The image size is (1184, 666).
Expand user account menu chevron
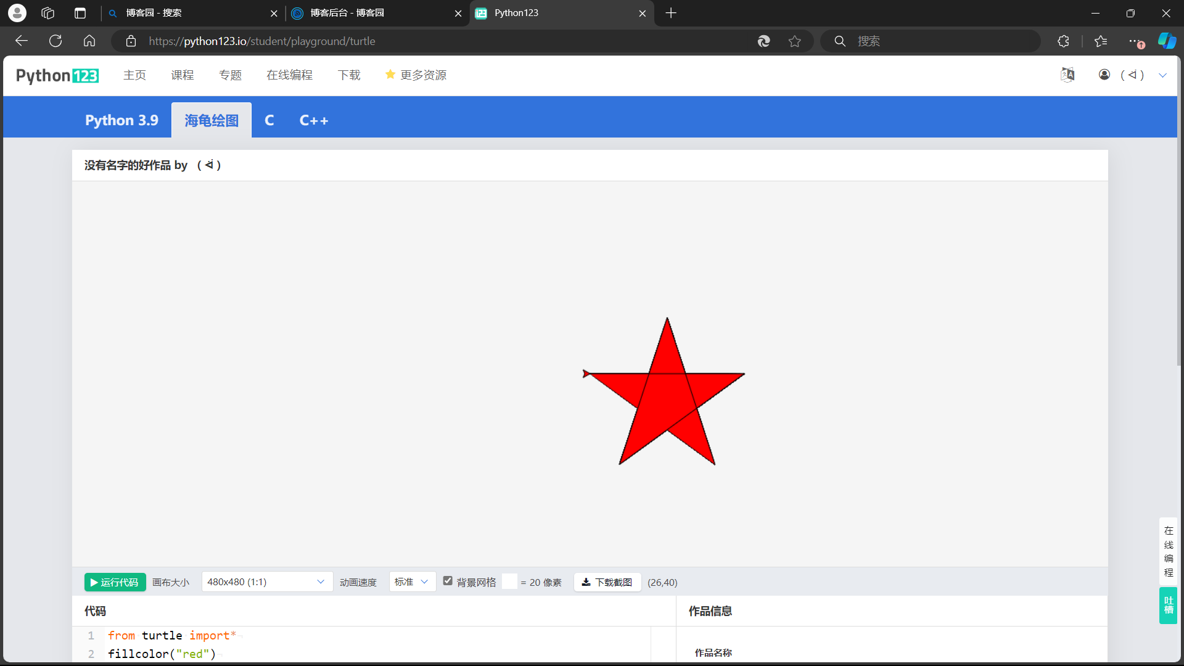[x=1162, y=75]
